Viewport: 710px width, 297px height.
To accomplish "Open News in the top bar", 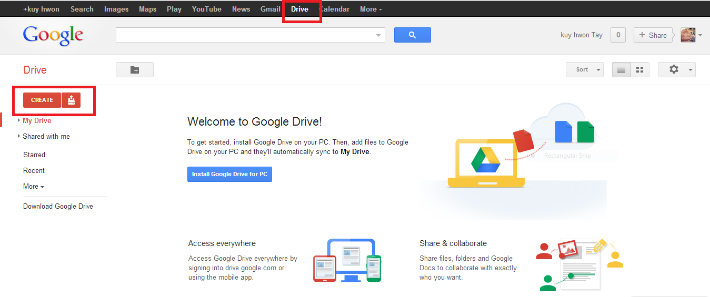I will [x=241, y=9].
